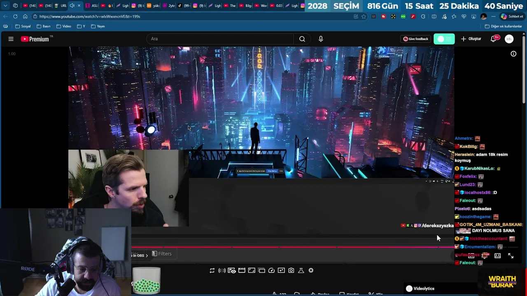The width and height of the screenshot is (527, 296).
Task: Expand the Sosyal bookmarks folder
Action: click(x=23, y=26)
